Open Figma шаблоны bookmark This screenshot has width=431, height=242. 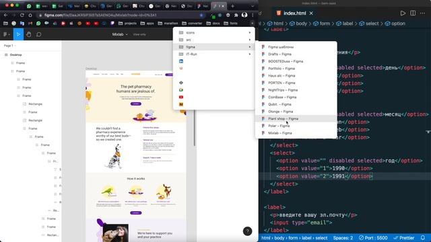click(296, 47)
